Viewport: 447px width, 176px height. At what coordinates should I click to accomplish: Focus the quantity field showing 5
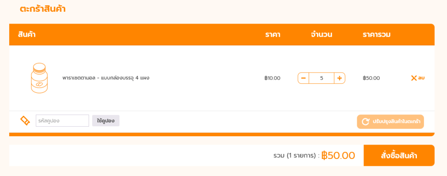(322, 78)
